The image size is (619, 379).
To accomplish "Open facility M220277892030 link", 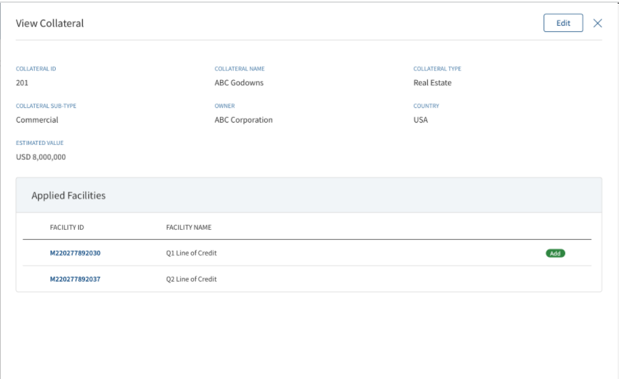I will 75,253.
